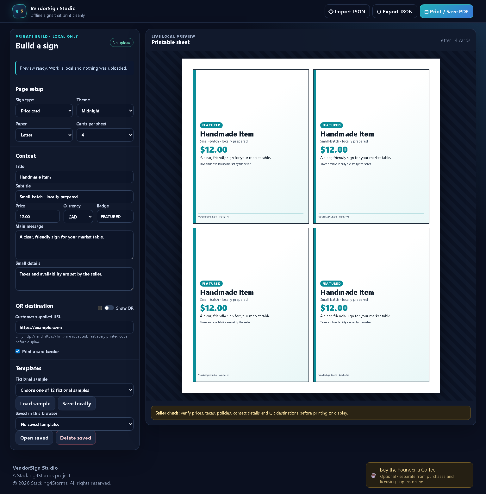The image size is (486, 494).
Task: Open the Cards per sheet dropdown
Action: pyautogui.click(x=105, y=135)
